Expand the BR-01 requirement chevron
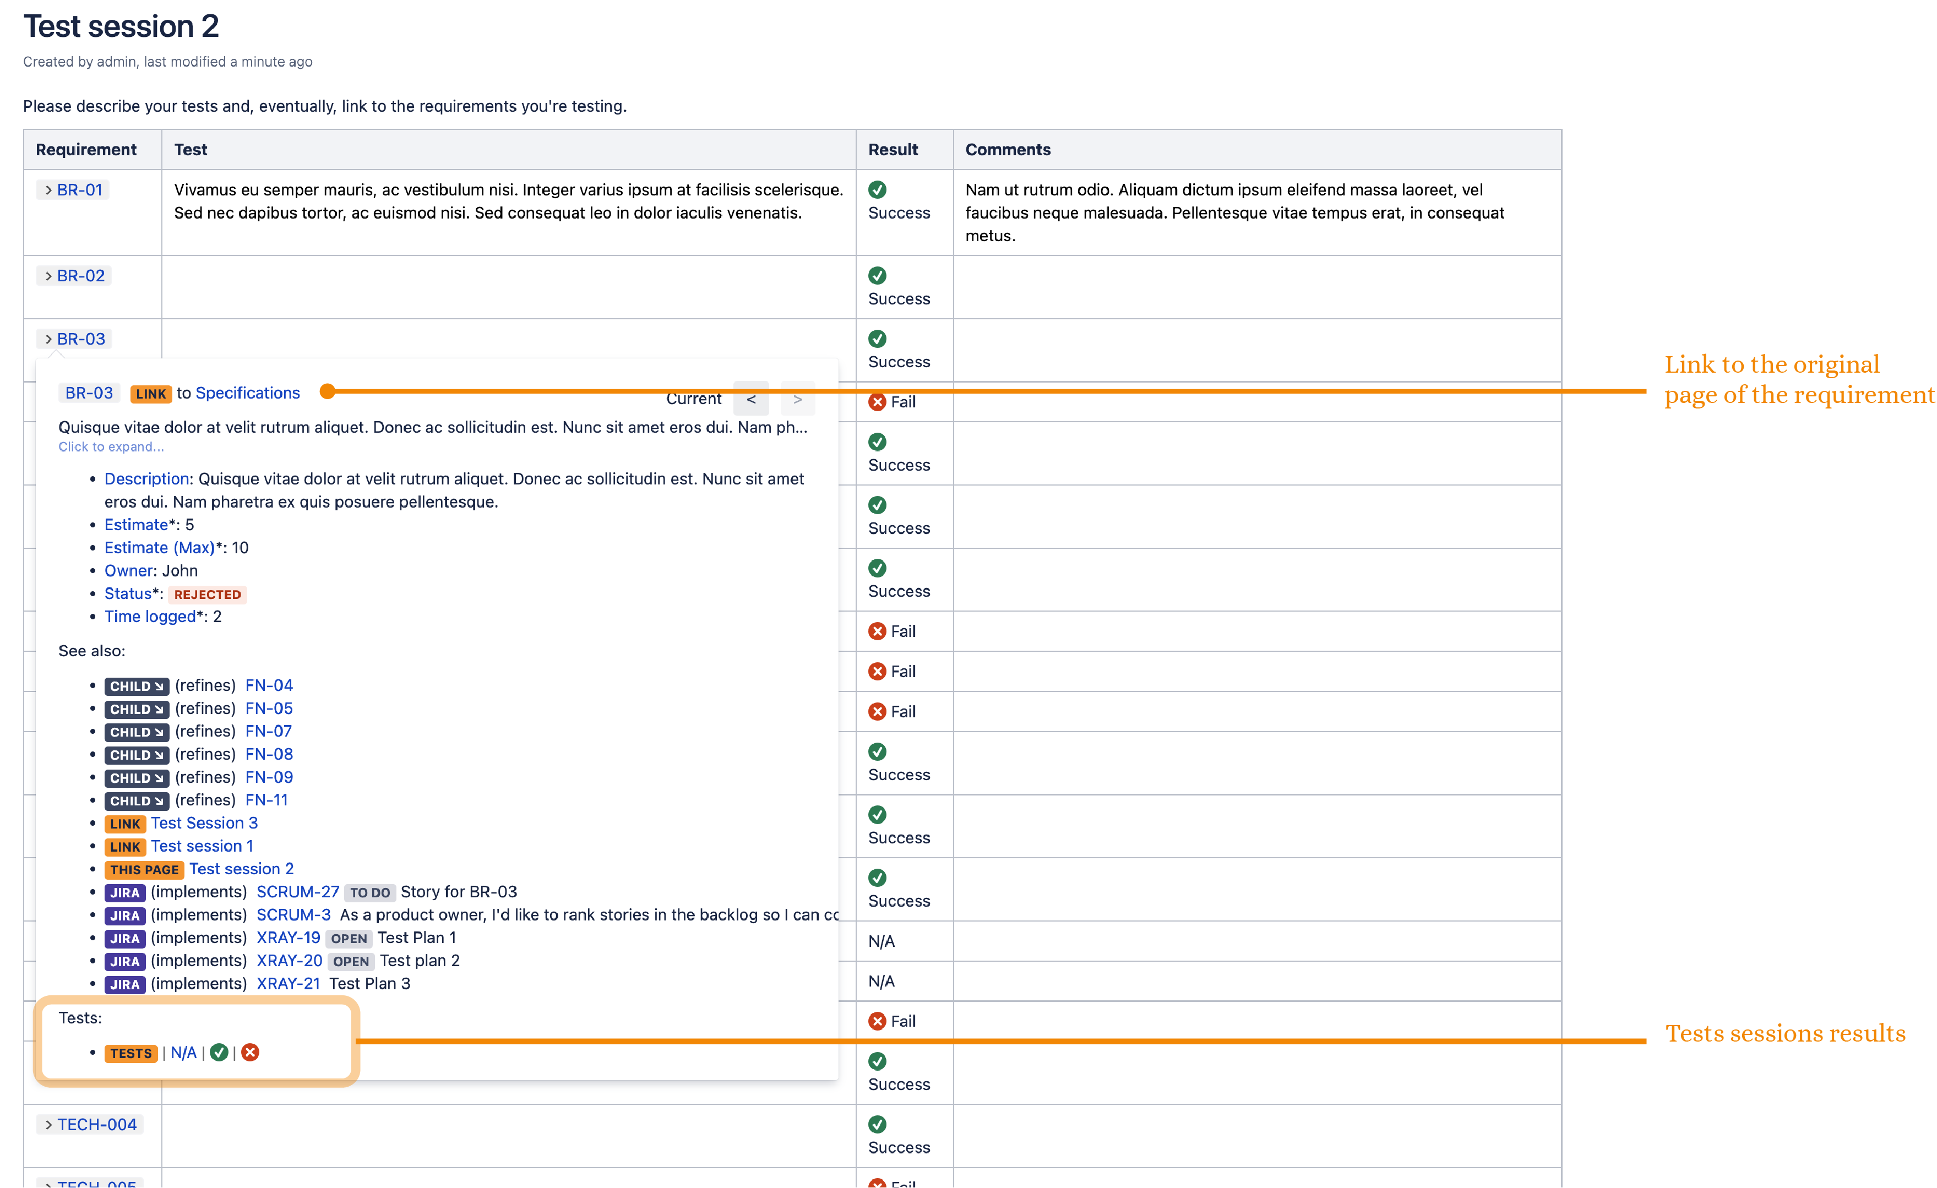The height and width of the screenshot is (1188, 1937). (48, 190)
